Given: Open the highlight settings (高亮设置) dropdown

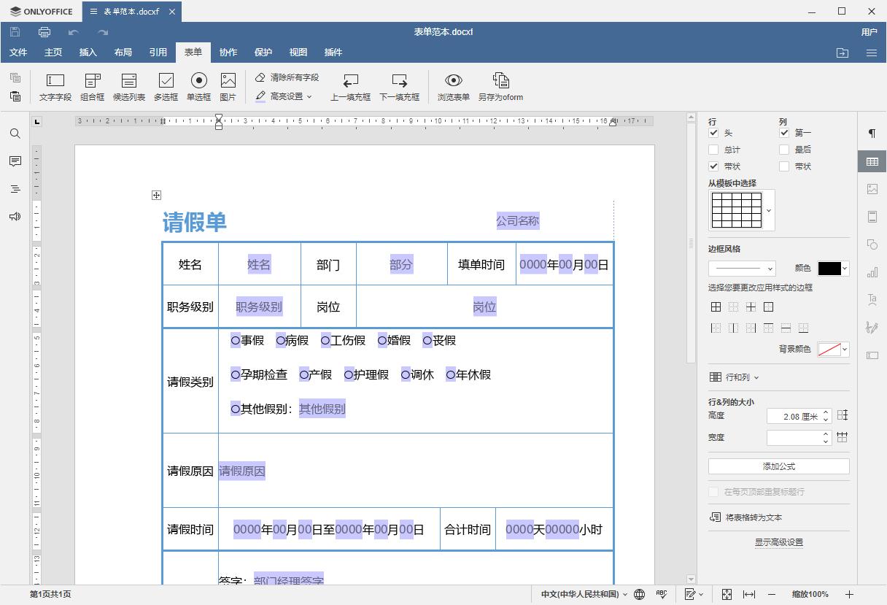Looking at the screenshot, I should point(284,96).
